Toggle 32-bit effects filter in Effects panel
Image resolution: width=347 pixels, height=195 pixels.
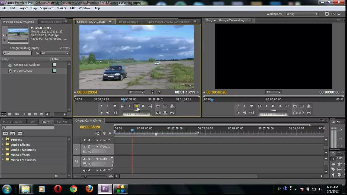(12, 134)
